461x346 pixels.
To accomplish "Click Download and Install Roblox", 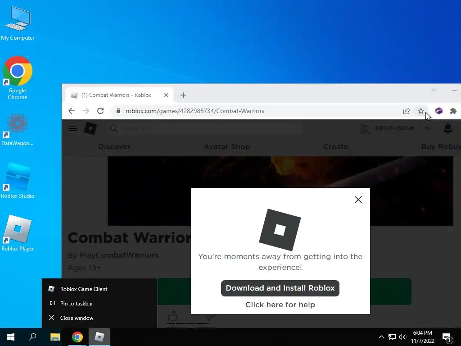I will (280, 288).
